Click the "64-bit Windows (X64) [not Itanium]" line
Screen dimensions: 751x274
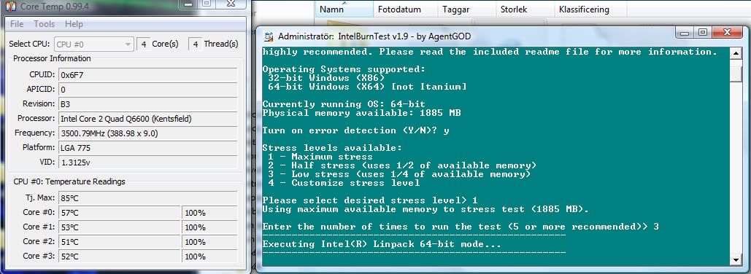point(367,87)
